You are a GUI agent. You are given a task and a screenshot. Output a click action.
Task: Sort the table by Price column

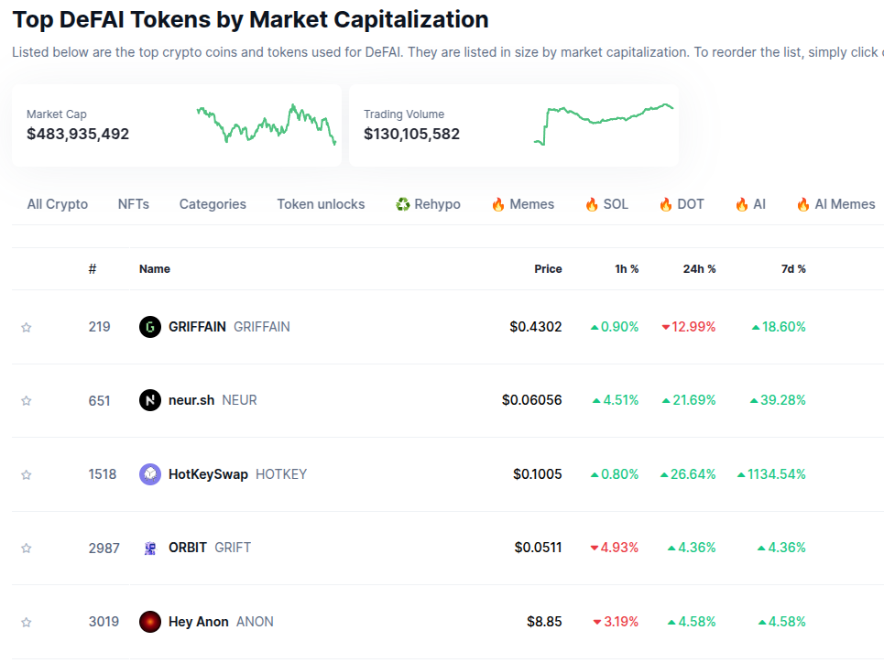(x=548, y=269)
